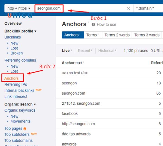Open the Broken backlinks link
Viewport: 163px width, 146px height.
[x=17, y=53]
